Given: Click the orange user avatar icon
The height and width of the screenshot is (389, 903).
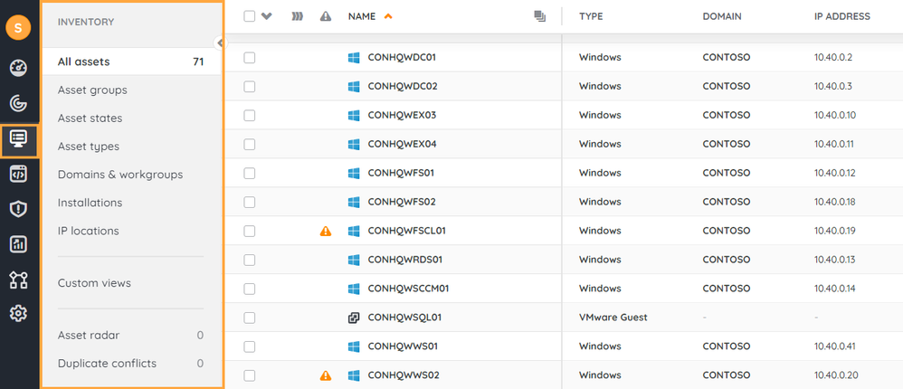Looking at the screenshot, I should click(x=18, y=28).
